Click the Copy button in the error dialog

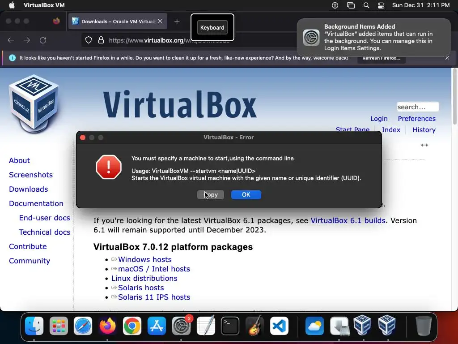pos(211,195)
